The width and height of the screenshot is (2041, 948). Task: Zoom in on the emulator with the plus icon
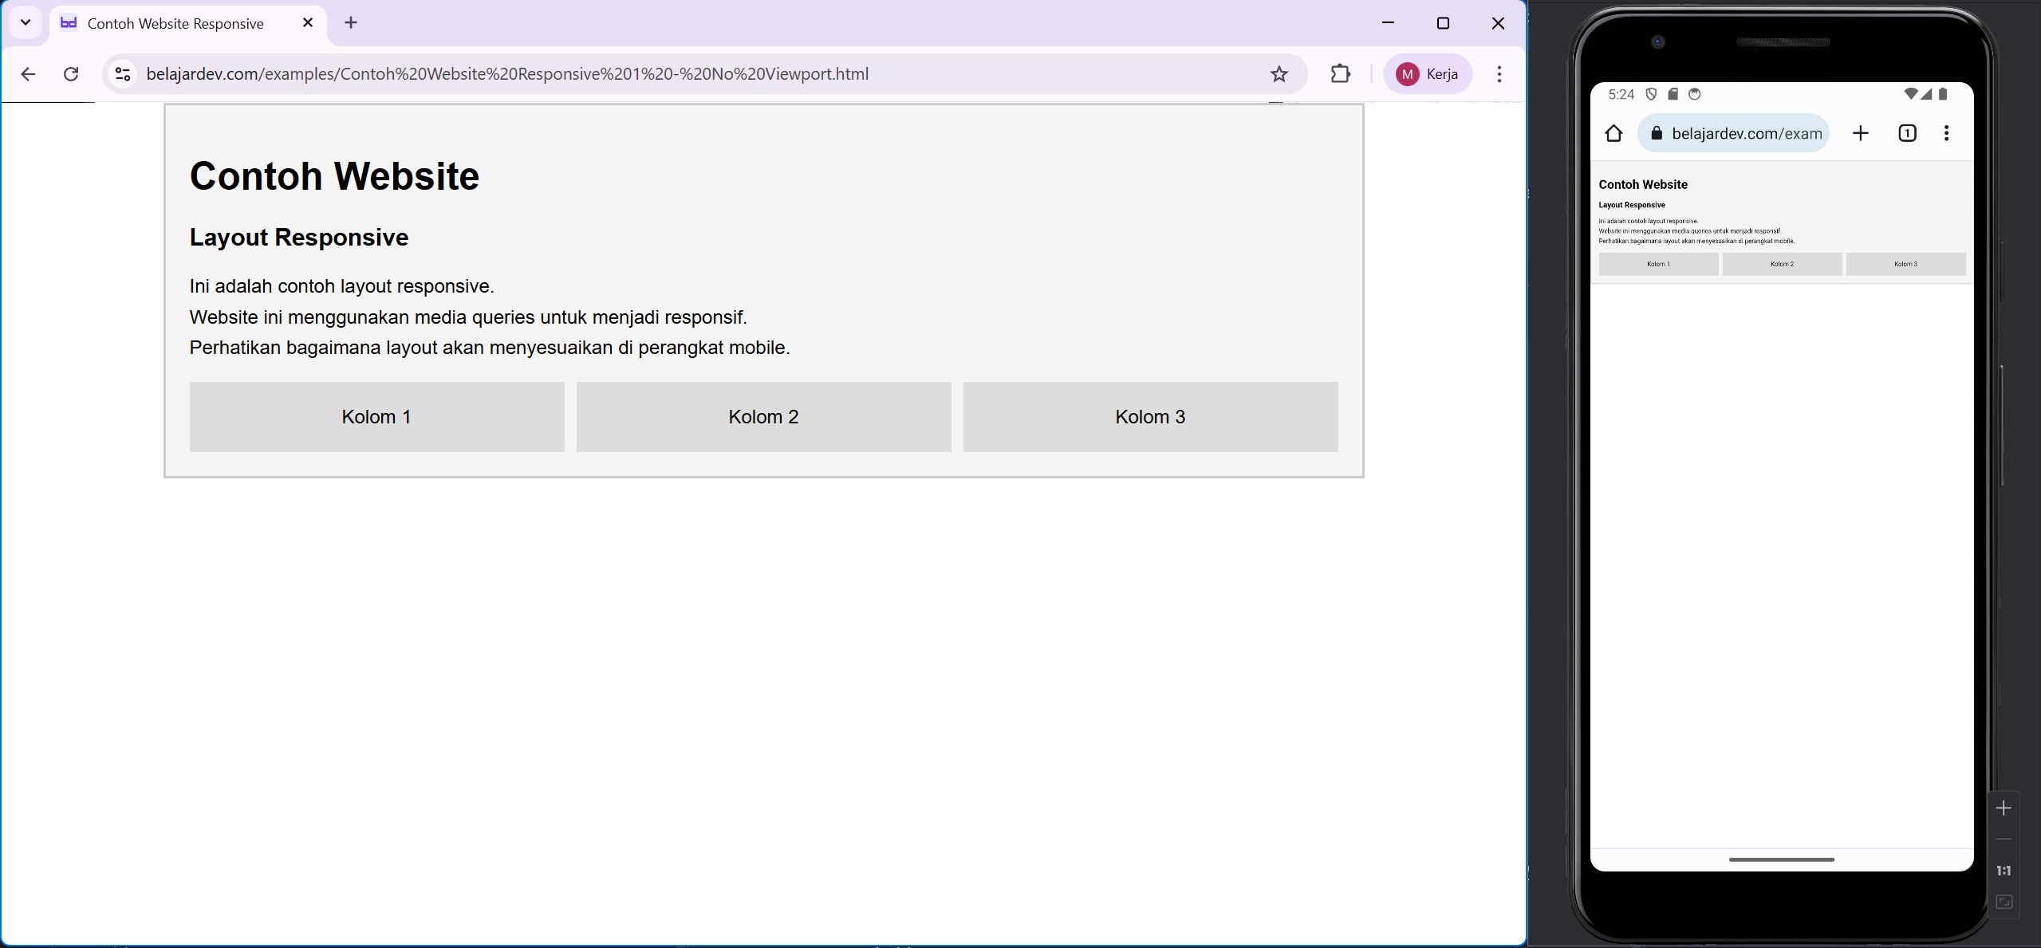2004,808
